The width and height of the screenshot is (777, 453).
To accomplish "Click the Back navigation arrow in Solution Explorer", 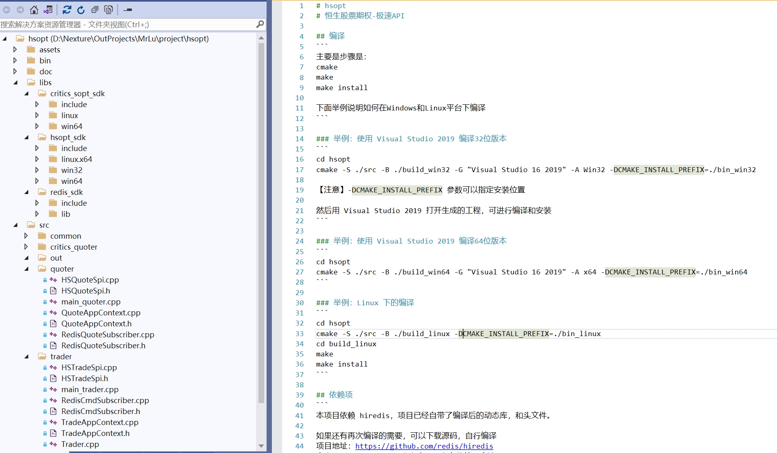I will pyautogui.click(x=7, y=10).
